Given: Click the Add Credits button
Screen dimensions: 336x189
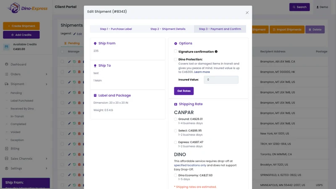Looking at the screenshot, I should [21, 35].
